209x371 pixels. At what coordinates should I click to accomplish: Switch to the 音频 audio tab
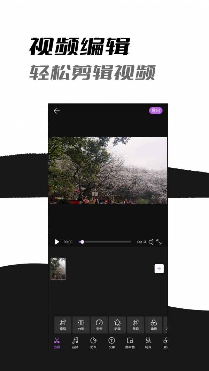75,342
